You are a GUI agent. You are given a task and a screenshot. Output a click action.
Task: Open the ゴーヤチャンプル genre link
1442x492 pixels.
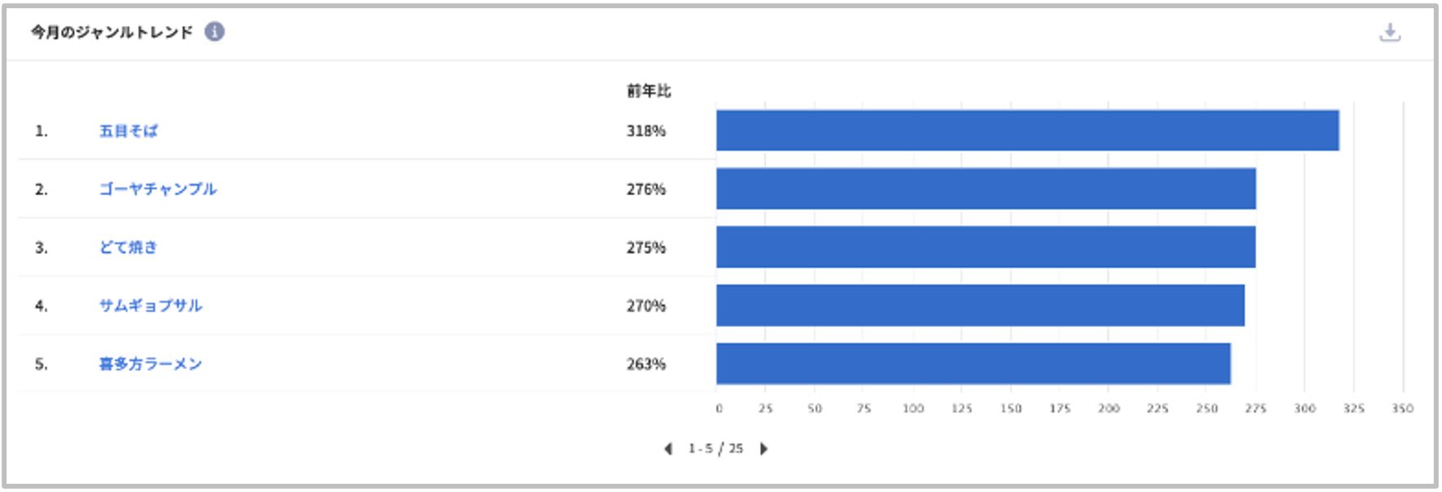tap(158, 189)
